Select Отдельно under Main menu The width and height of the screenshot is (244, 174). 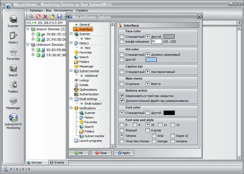pos(122,84)
